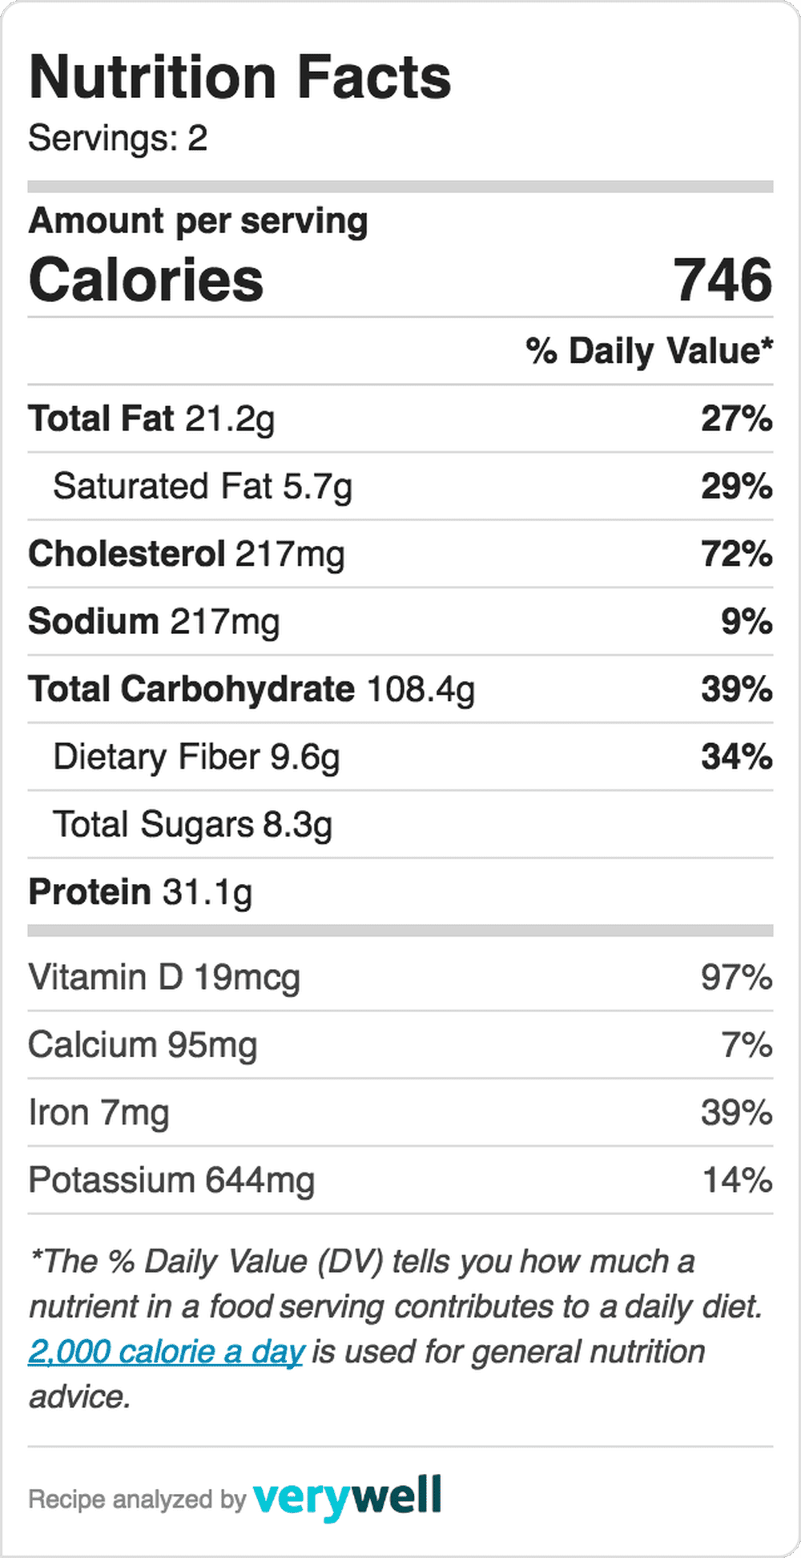Click the % Daily Value* header
Screen dimensions: 801x1558
(x=650, y=351)
